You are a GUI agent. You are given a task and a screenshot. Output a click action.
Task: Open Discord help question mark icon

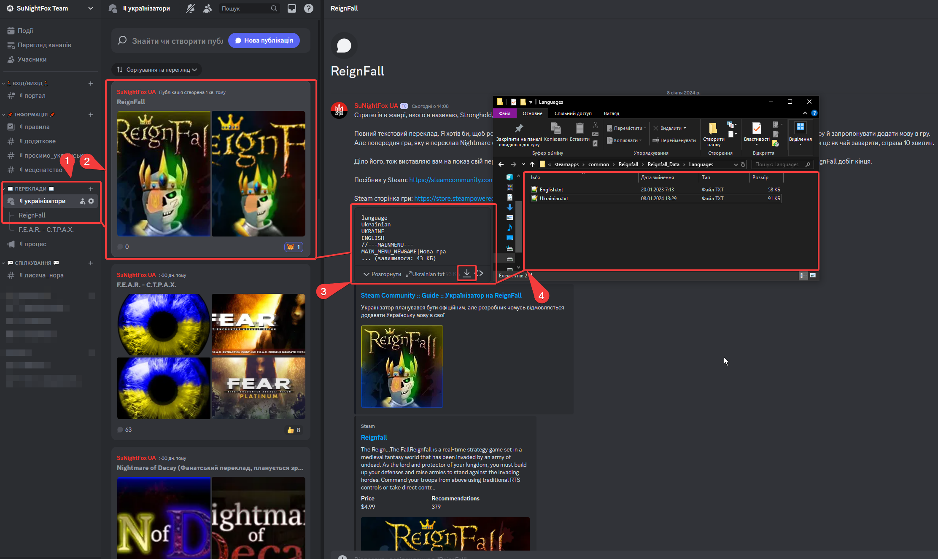(x=309, y=8)
